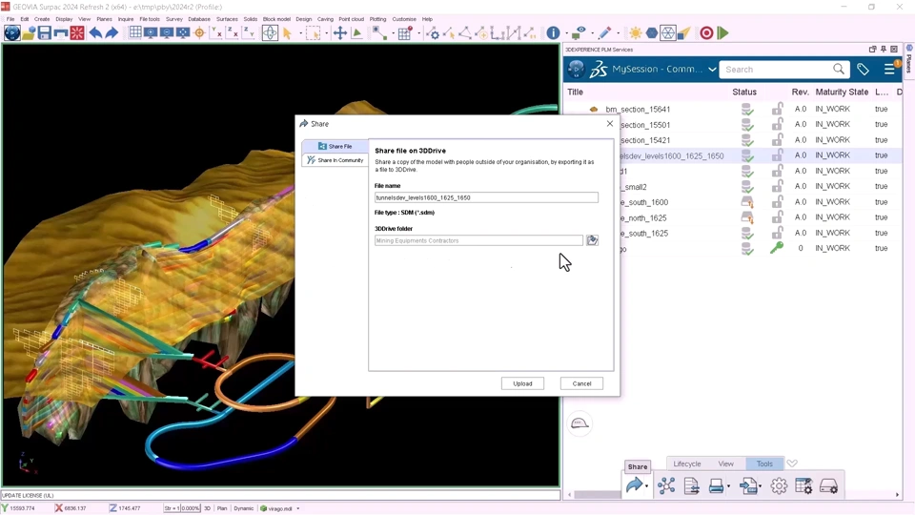This screenshot has width=915, height=515.
Task: Click the PLM panel horizontal scrollbar
Action: (598, 495)
